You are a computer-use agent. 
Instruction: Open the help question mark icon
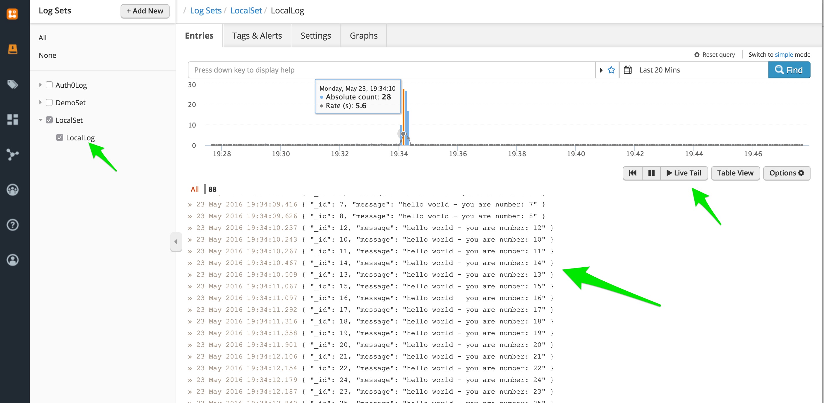[x=13, y=225]
